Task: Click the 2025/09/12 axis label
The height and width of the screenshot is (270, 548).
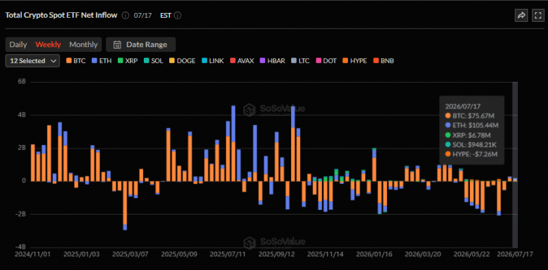Action: (x=277, y=254)
